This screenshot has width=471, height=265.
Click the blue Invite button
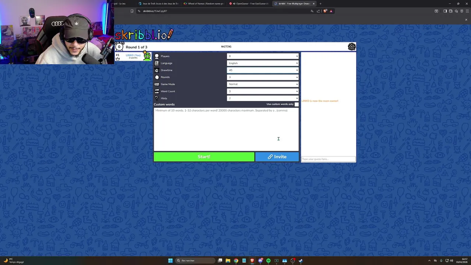277,157
